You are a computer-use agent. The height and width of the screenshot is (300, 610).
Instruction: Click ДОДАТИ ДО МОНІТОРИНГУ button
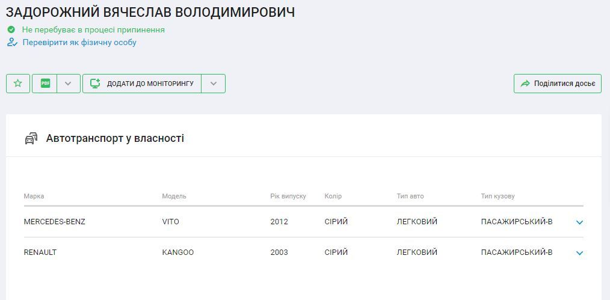[142, 84]
